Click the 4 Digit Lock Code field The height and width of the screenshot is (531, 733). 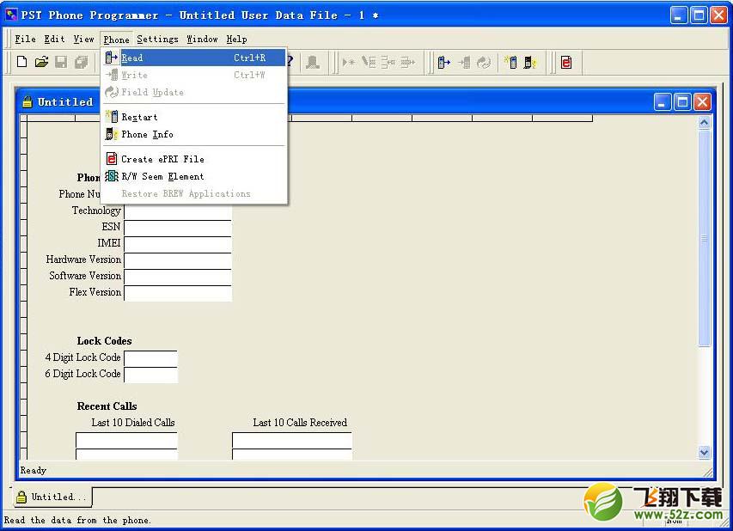click(x=150, y=358)
